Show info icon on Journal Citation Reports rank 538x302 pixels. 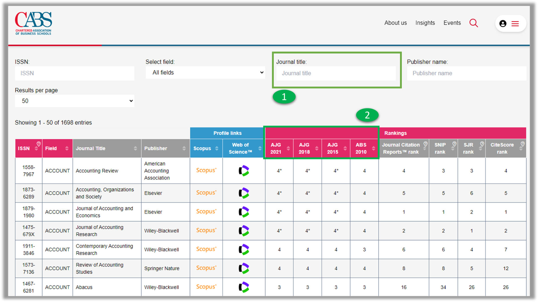click(425, 144)
